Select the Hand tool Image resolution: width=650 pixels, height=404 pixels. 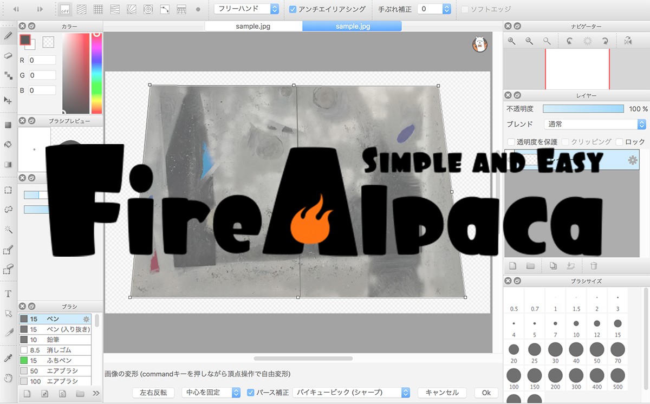click(x=8, y=377)
